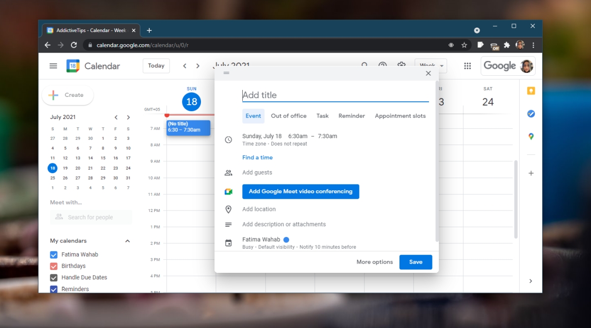The width and height of the screenshot is (591, 328).
Task: Save the new event
Action: [x=416, y=262]
